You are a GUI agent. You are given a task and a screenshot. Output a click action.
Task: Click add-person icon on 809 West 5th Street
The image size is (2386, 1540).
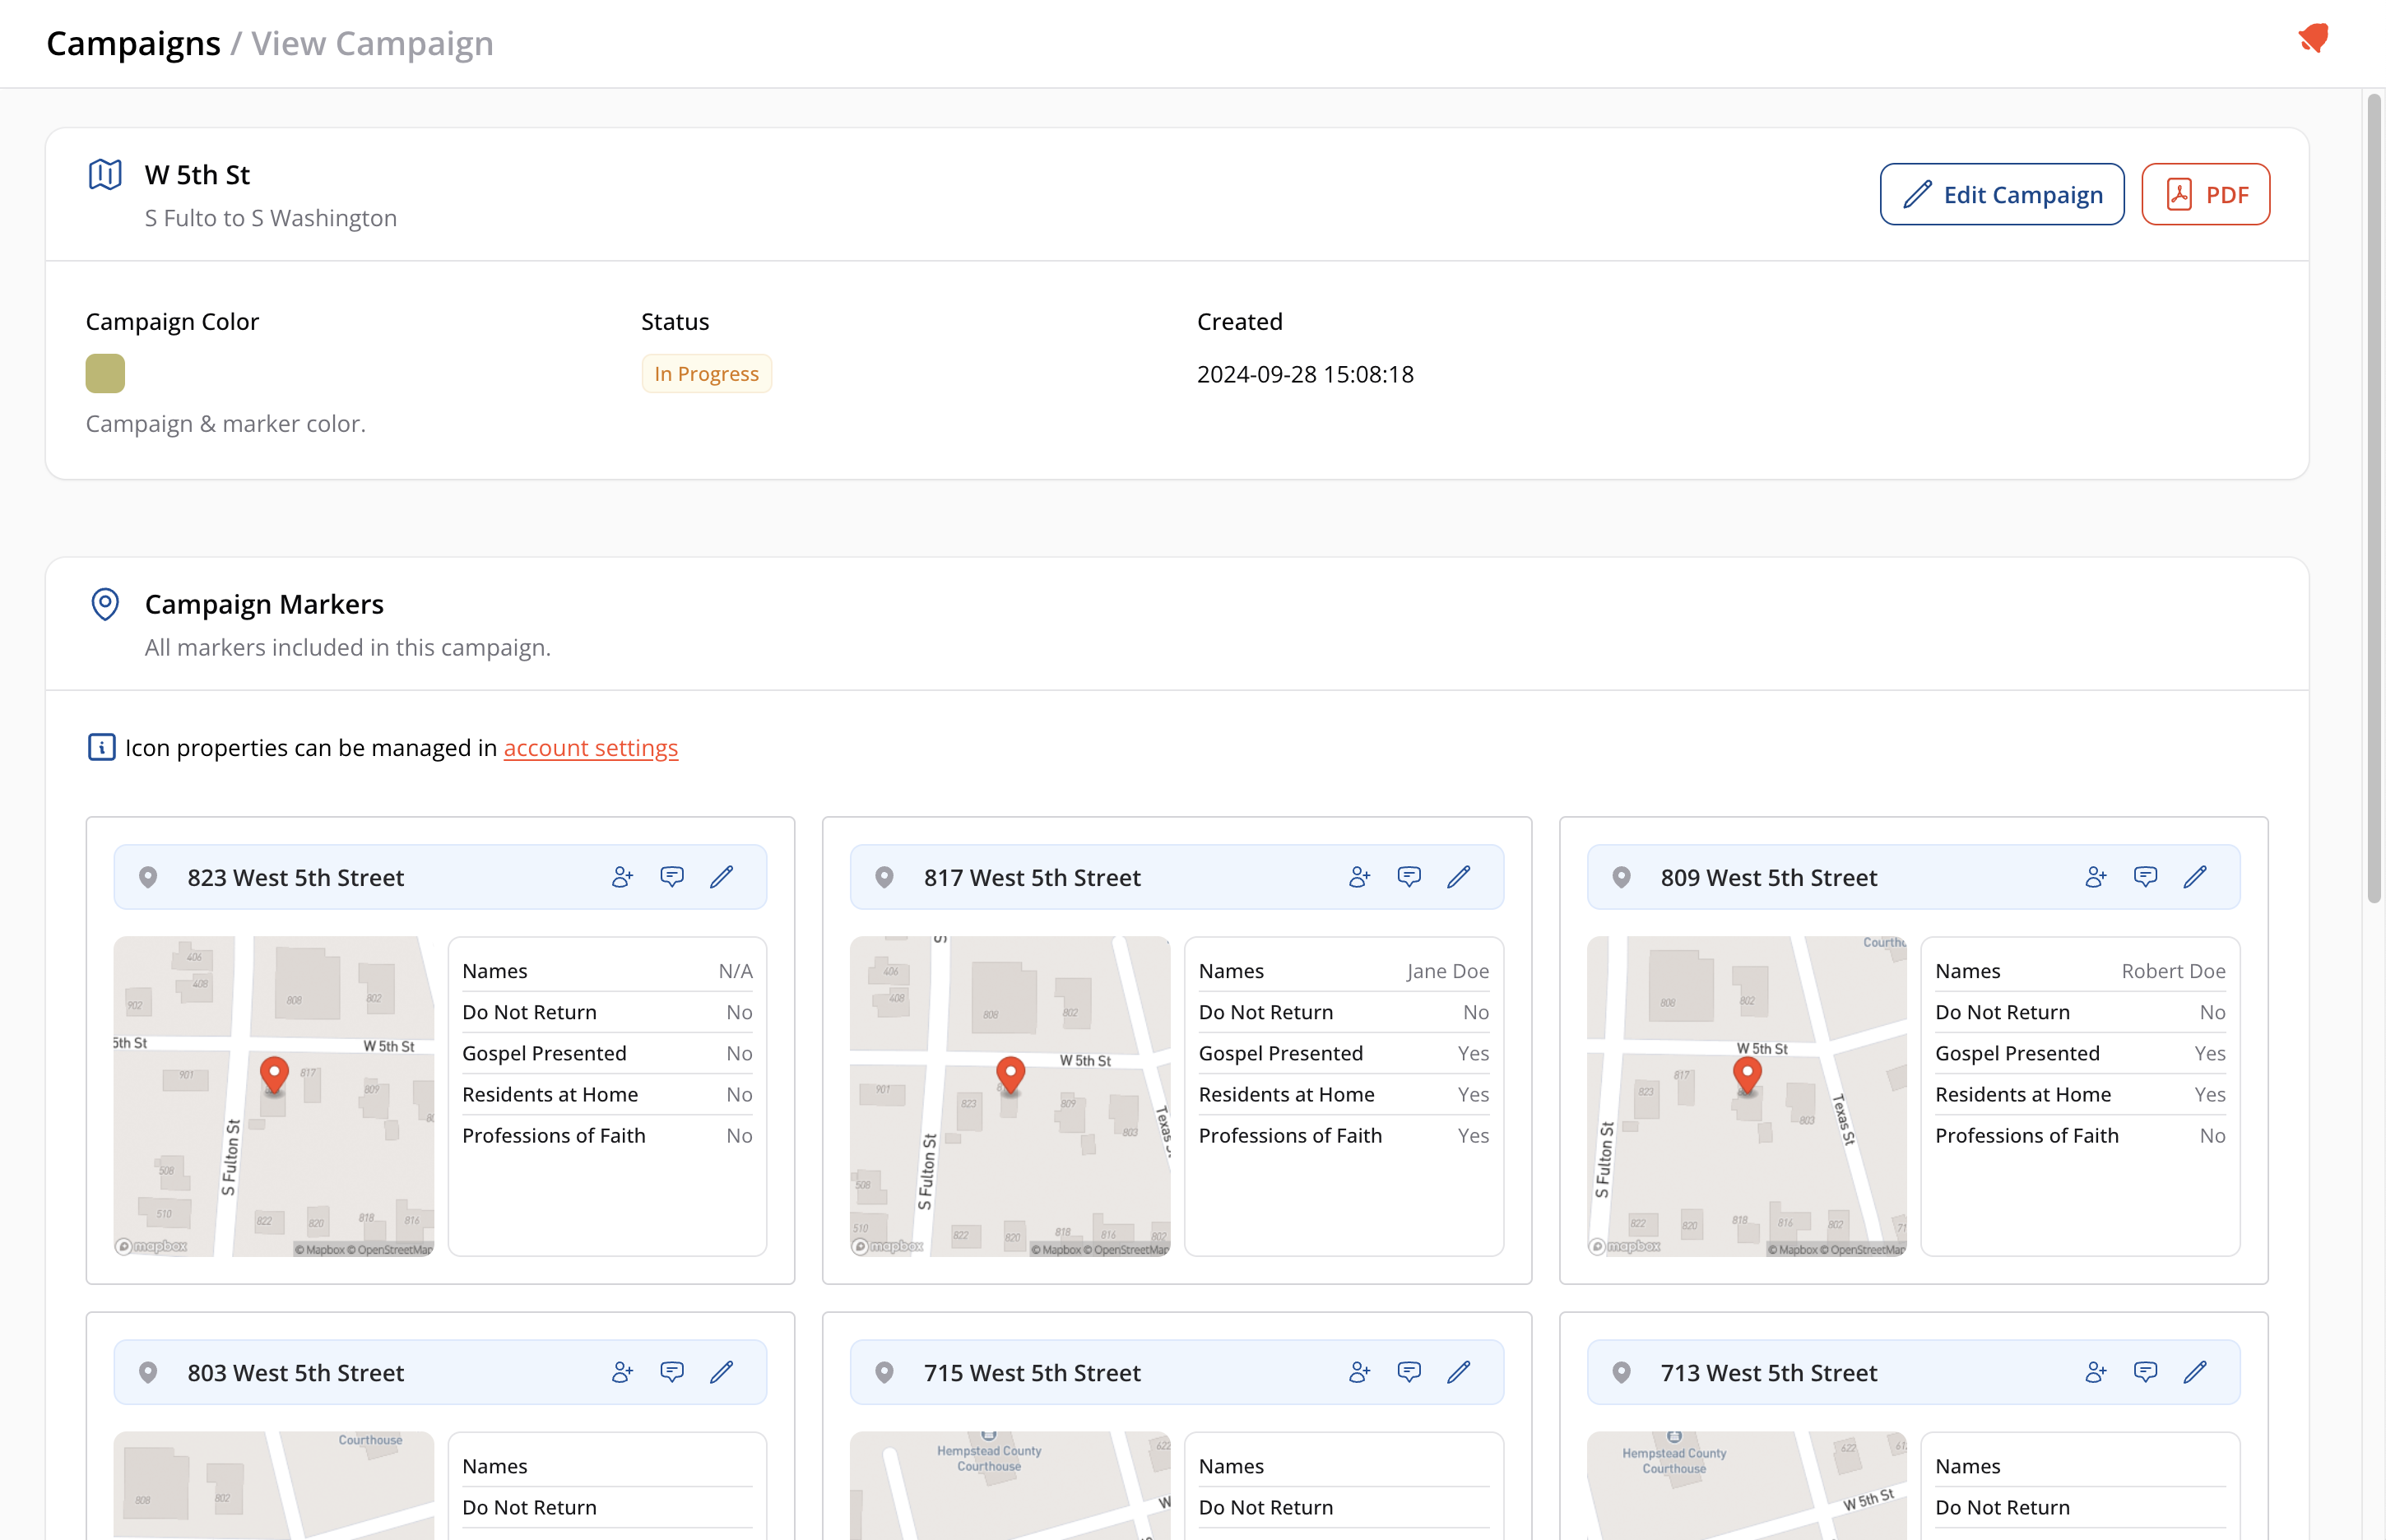2096,877
